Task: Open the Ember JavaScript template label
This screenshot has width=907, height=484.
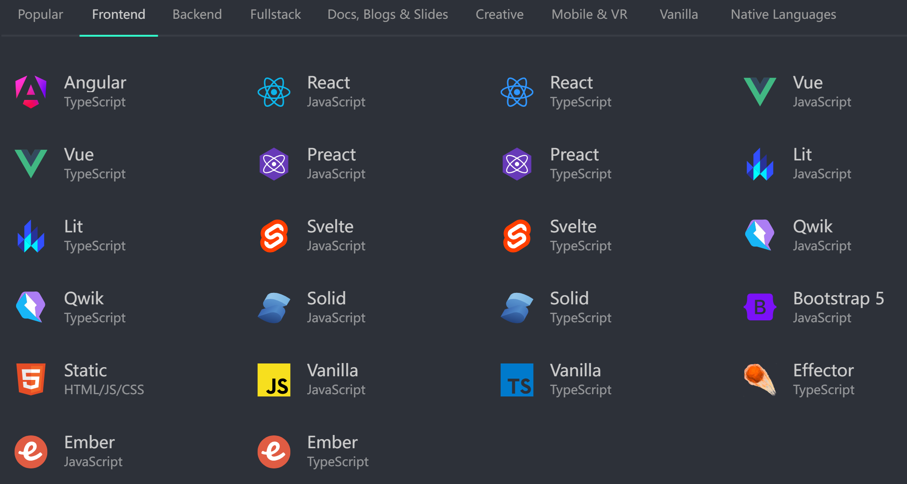Action: point(93,452)
